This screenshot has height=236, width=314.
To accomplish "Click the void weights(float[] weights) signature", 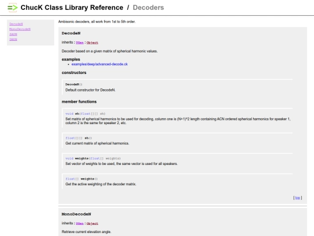I will (x=93, y=158).
